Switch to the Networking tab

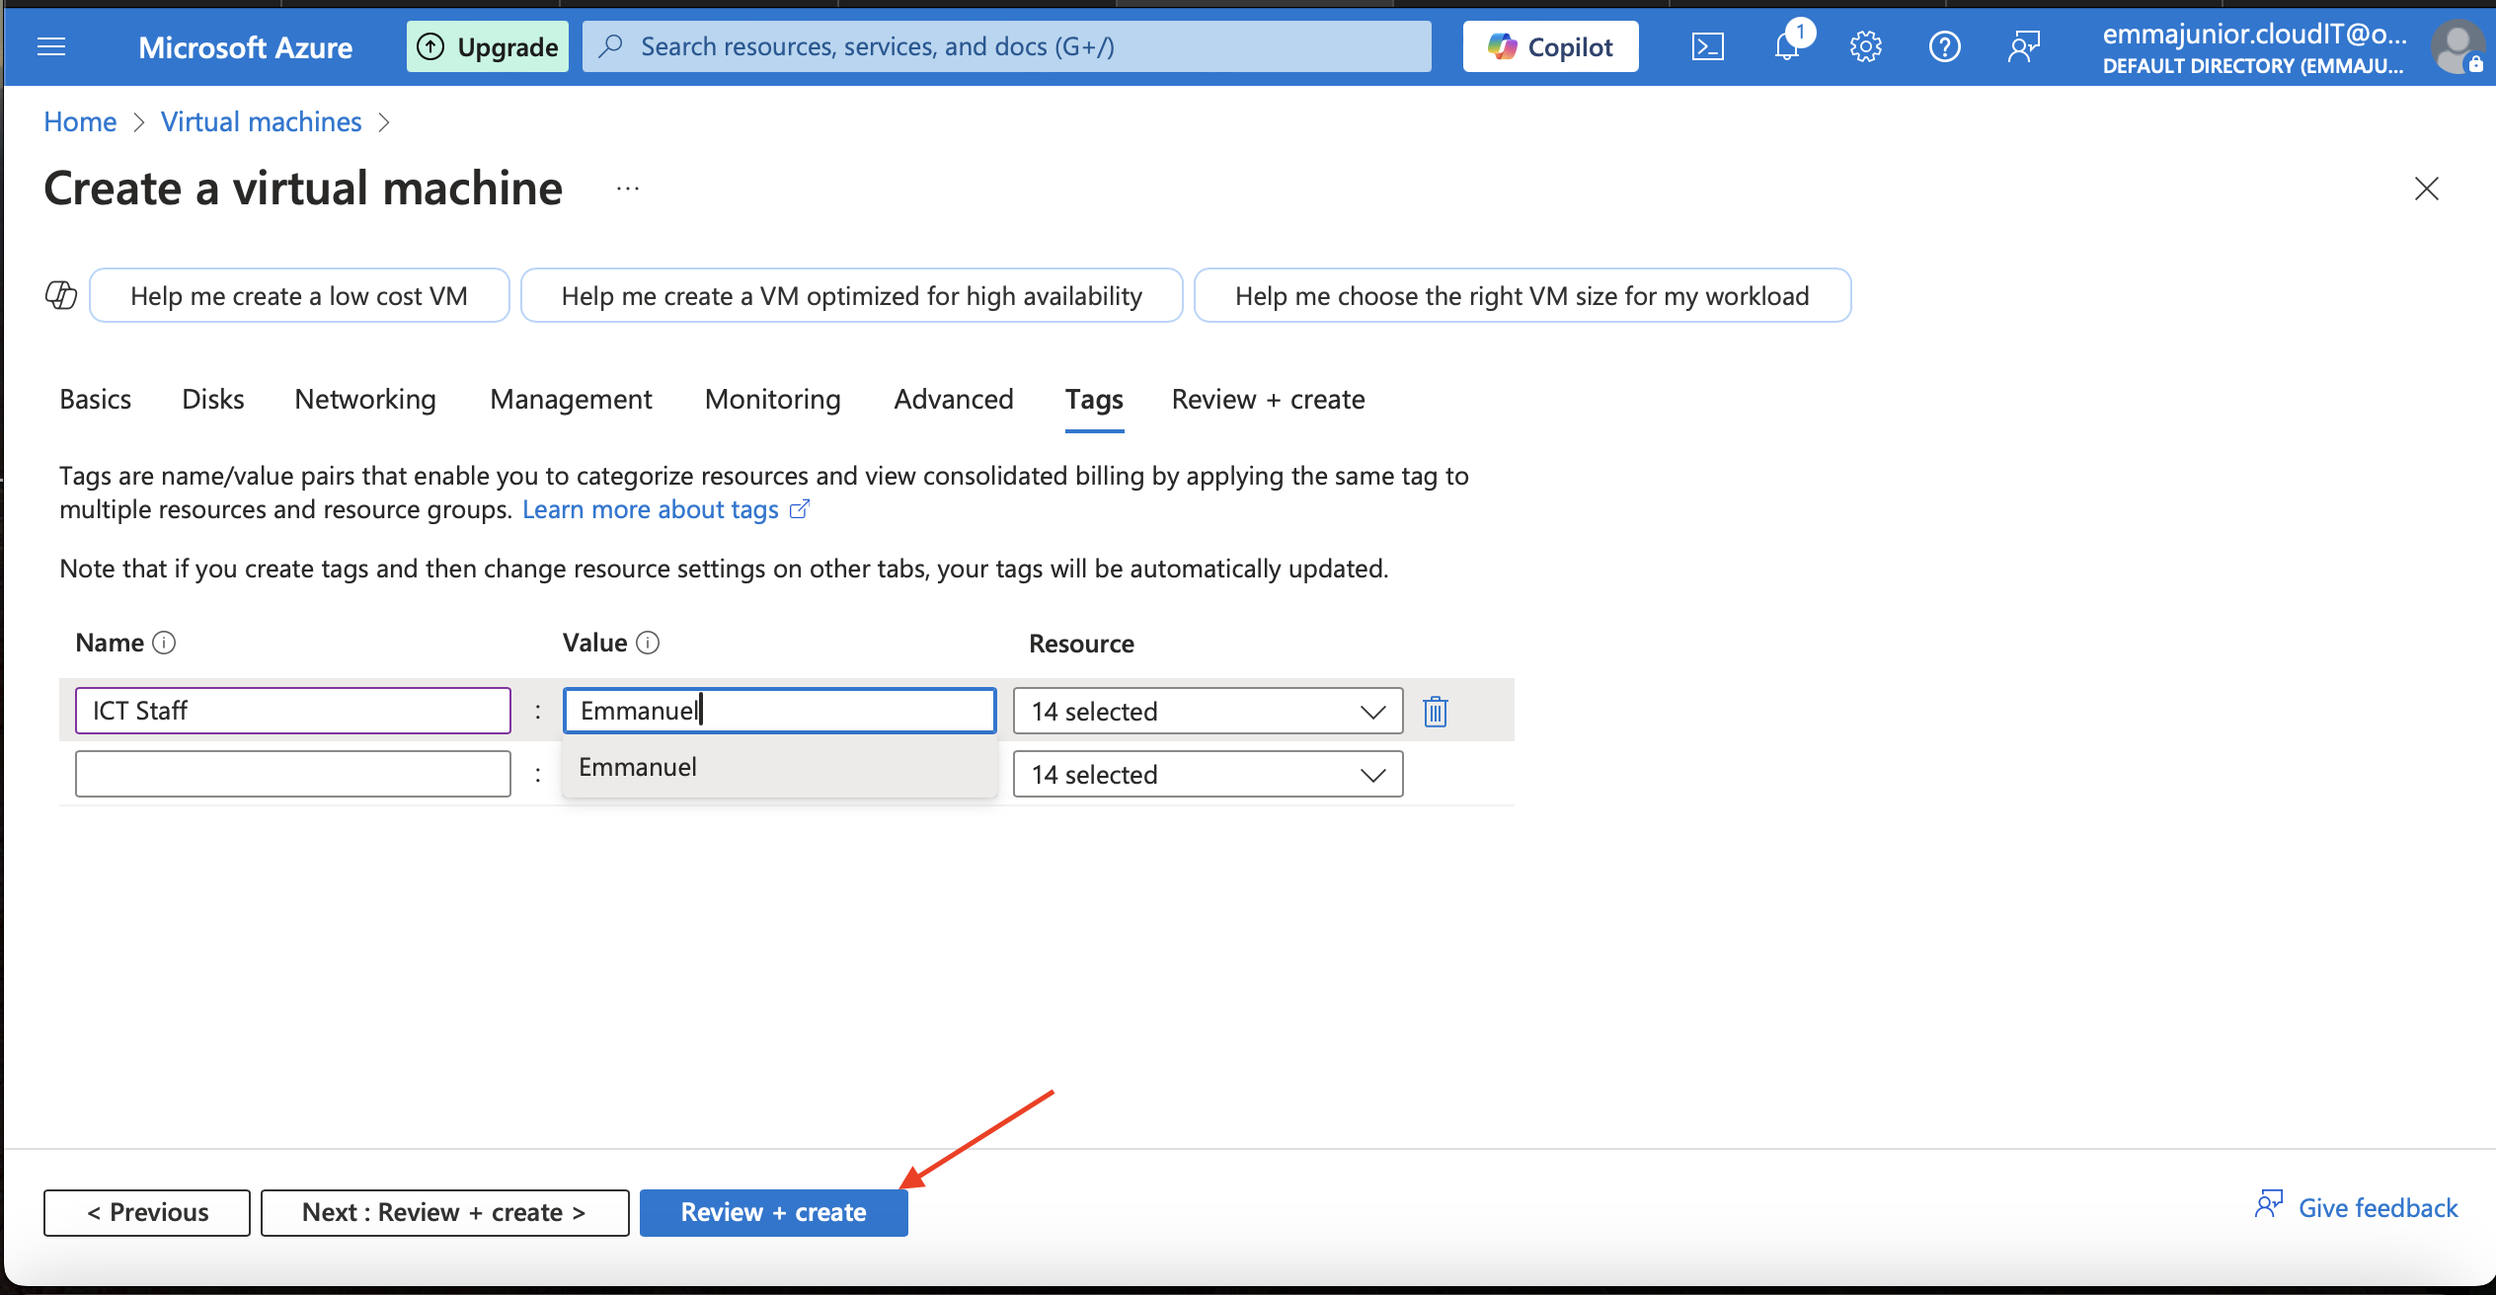364,399
